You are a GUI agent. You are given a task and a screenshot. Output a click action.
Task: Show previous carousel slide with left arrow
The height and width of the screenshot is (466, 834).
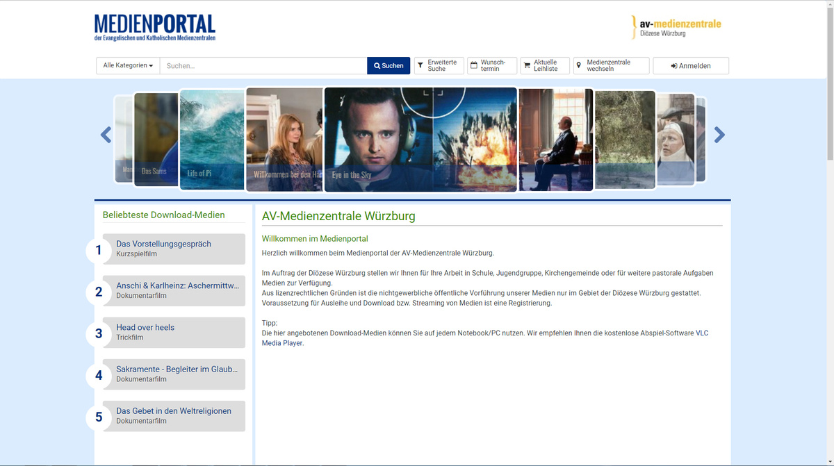point(106,135)
